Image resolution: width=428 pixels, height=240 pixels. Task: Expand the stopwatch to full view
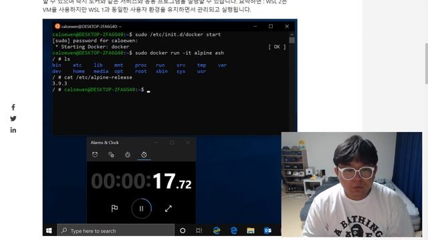[169, 209]
